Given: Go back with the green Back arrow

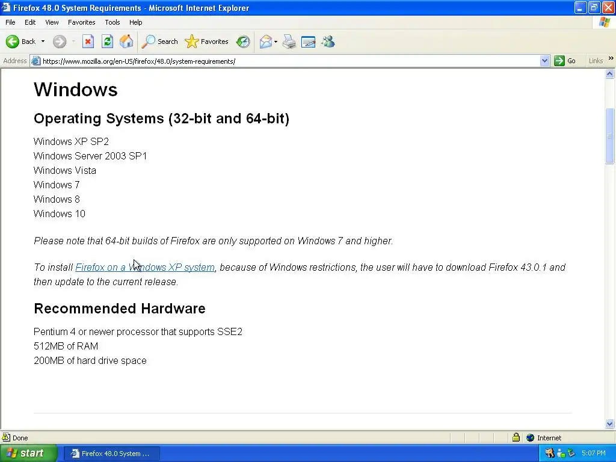Looking at the screenshot, I should [21, 42].
